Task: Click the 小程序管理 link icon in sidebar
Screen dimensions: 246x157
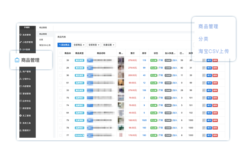Action: point(21,42)
